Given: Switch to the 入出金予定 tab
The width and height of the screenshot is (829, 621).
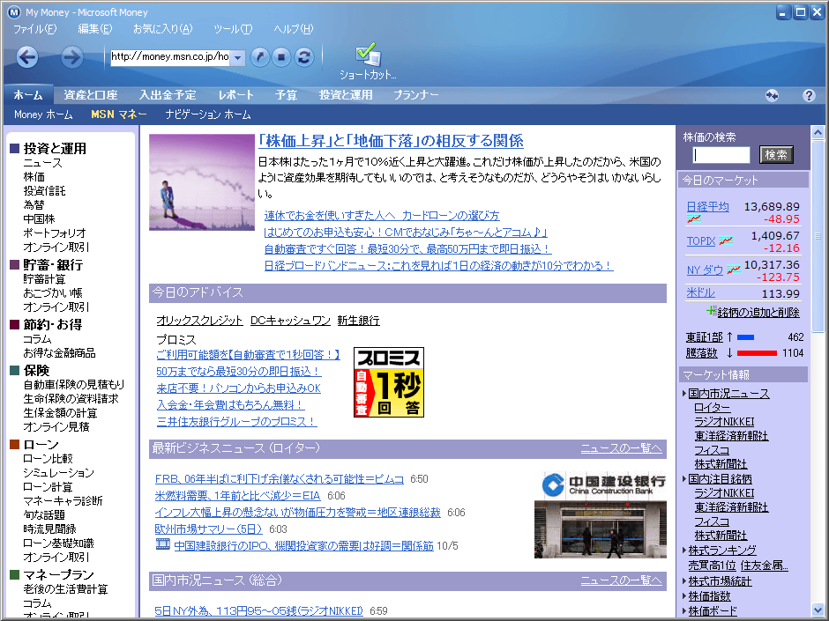Looking at the screenshot, I should click(x=168, y=95).
